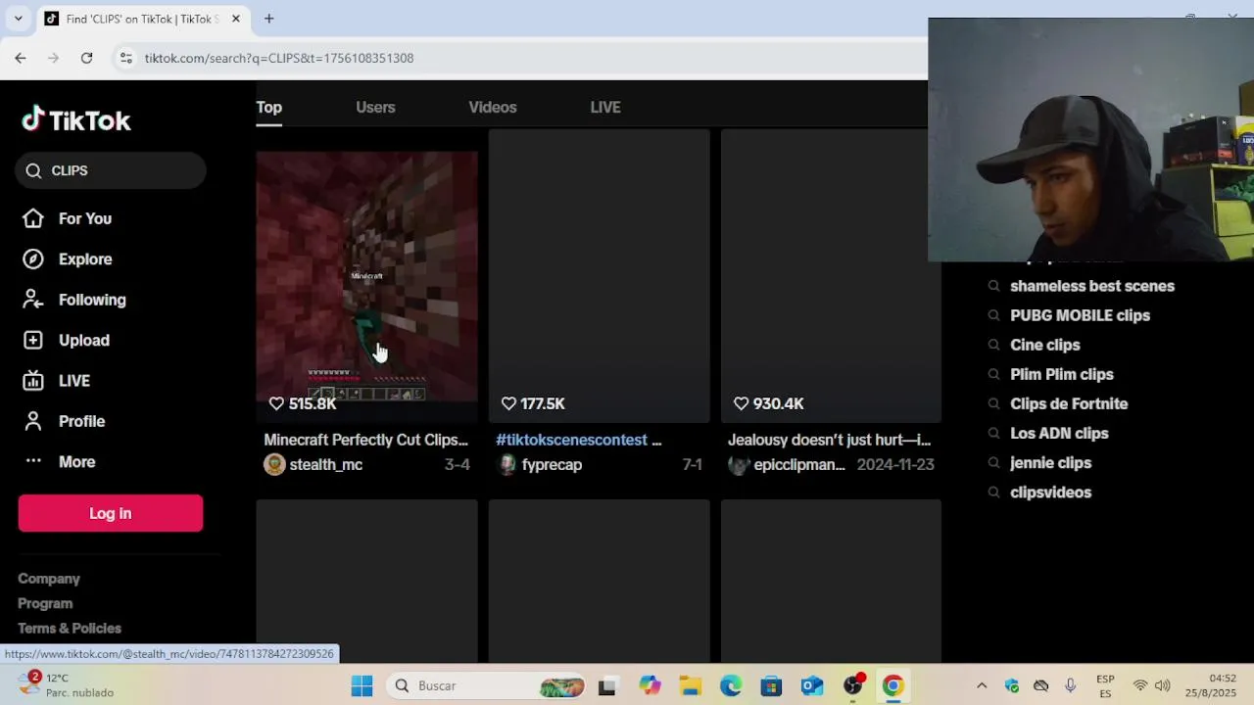Click the heart icon showing 515.8K
Viewport: 1254px width, 705px height.
[x=276, y=403]
